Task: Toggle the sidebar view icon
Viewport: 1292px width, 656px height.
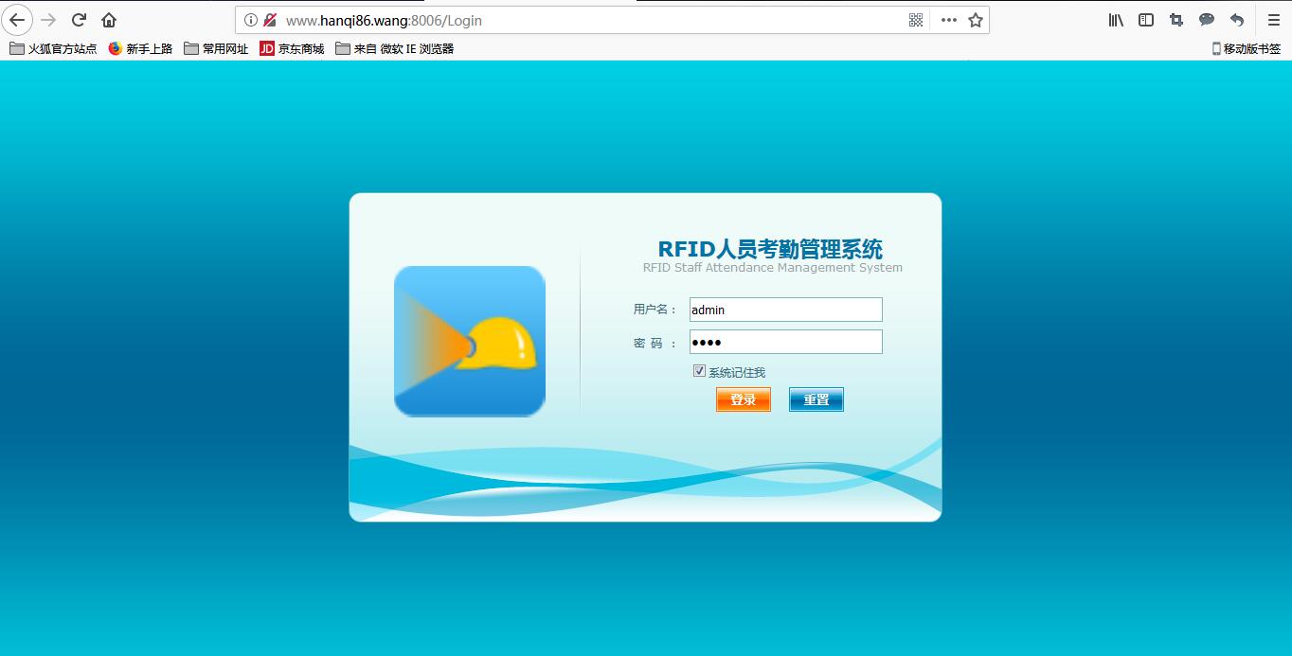Action: tap(1146, 20)
